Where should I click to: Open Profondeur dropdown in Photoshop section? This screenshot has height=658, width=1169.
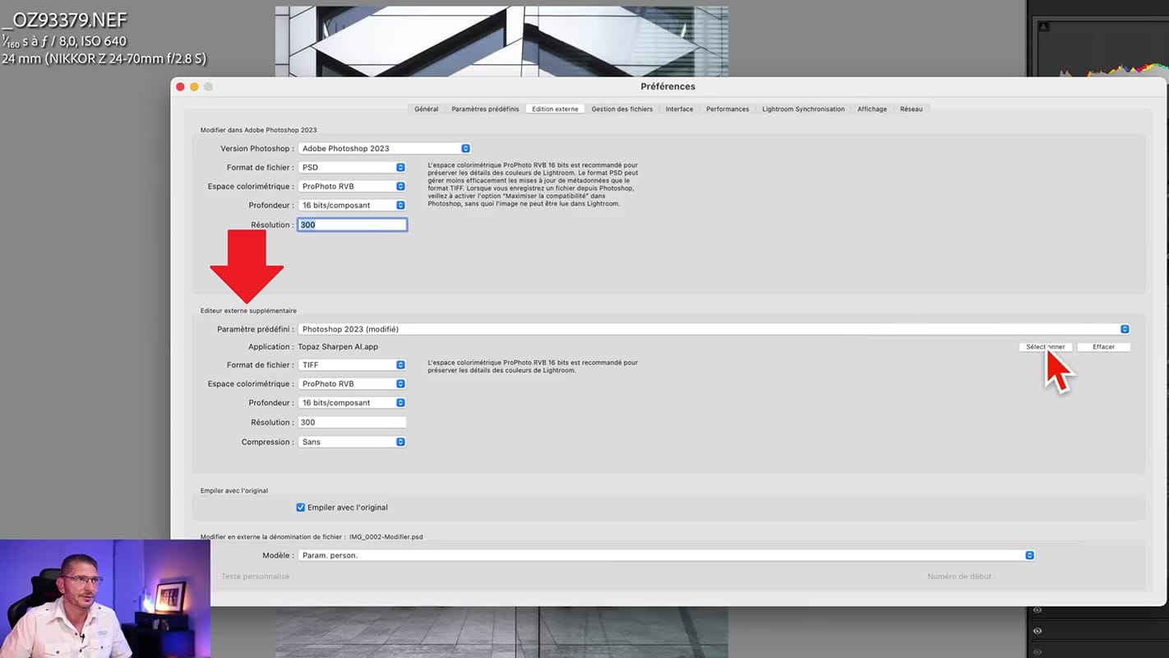coord(352,206)
